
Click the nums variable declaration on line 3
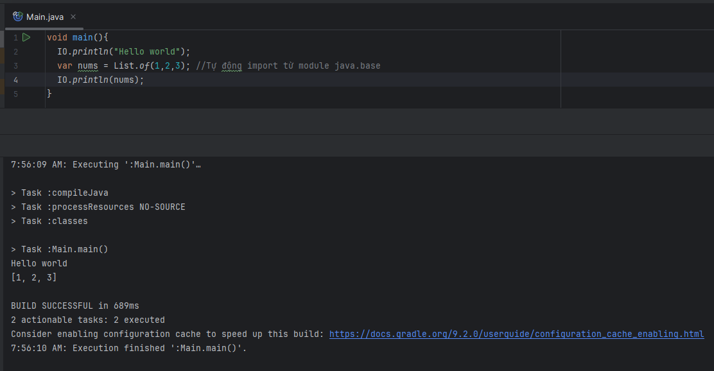pyautogui.click(x=87, y=65)
